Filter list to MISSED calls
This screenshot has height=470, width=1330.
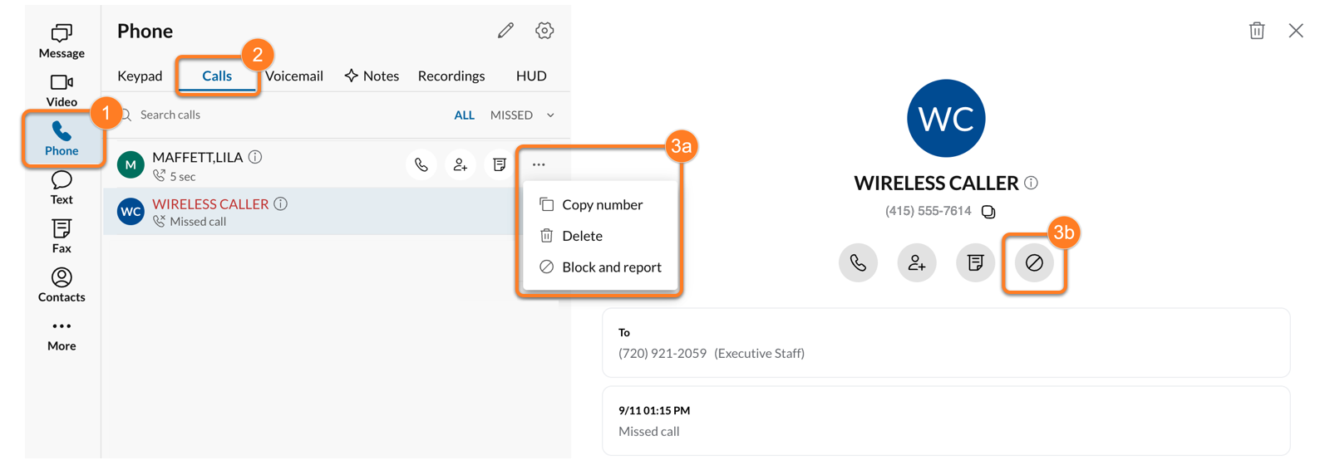tap(511, 115)
